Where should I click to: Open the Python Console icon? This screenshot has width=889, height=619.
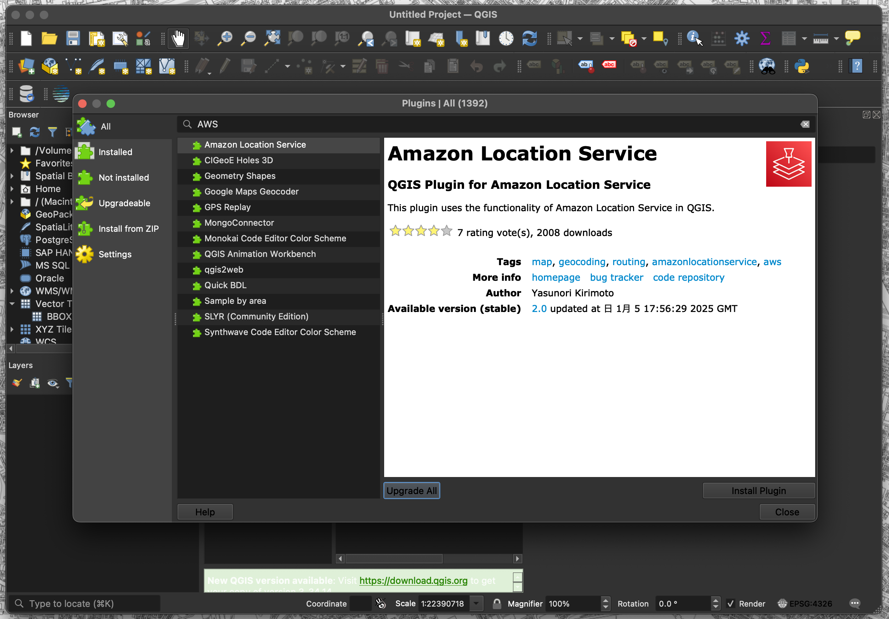pyautogui.click(x=802, y=66)
